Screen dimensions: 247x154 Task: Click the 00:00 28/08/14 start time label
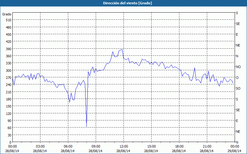point(12,149)
